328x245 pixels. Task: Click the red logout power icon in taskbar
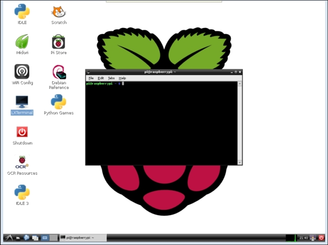coord(321,238)
